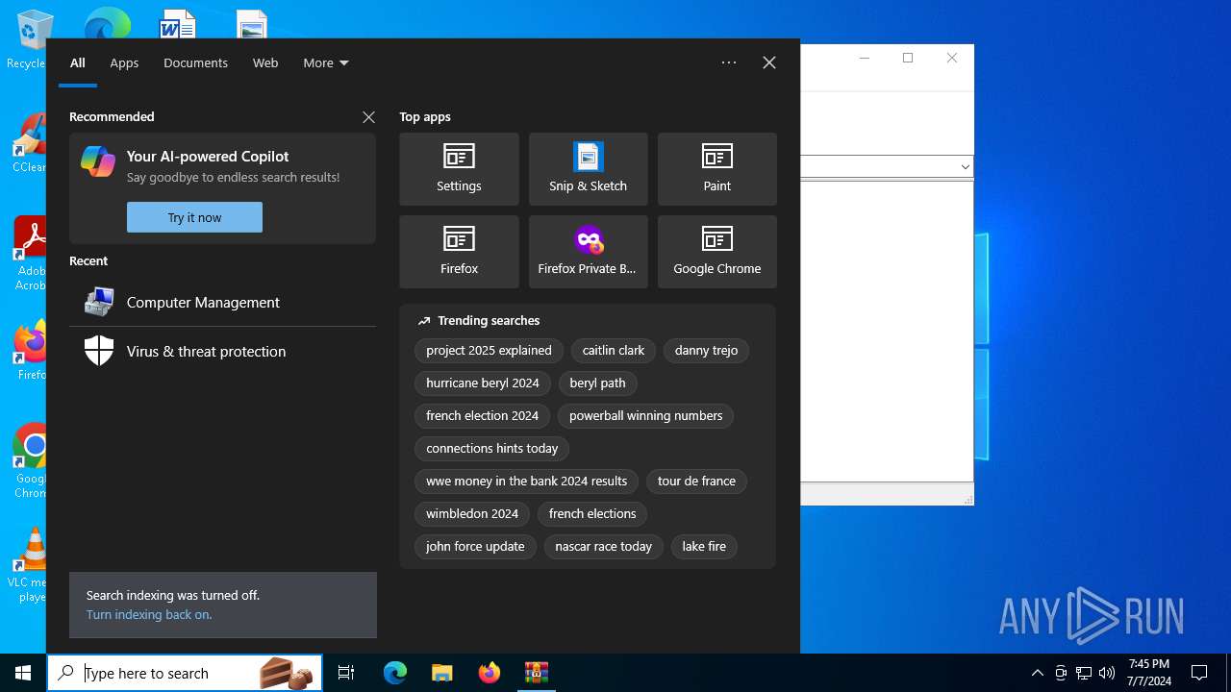Open File Explorer from the taskbar
The height and width of the screenshot is (692, 1231).
(442, 673)
